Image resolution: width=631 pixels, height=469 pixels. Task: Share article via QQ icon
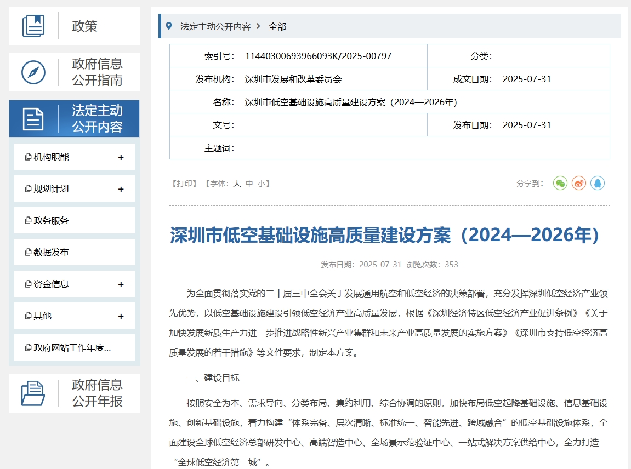click(598, 184)
